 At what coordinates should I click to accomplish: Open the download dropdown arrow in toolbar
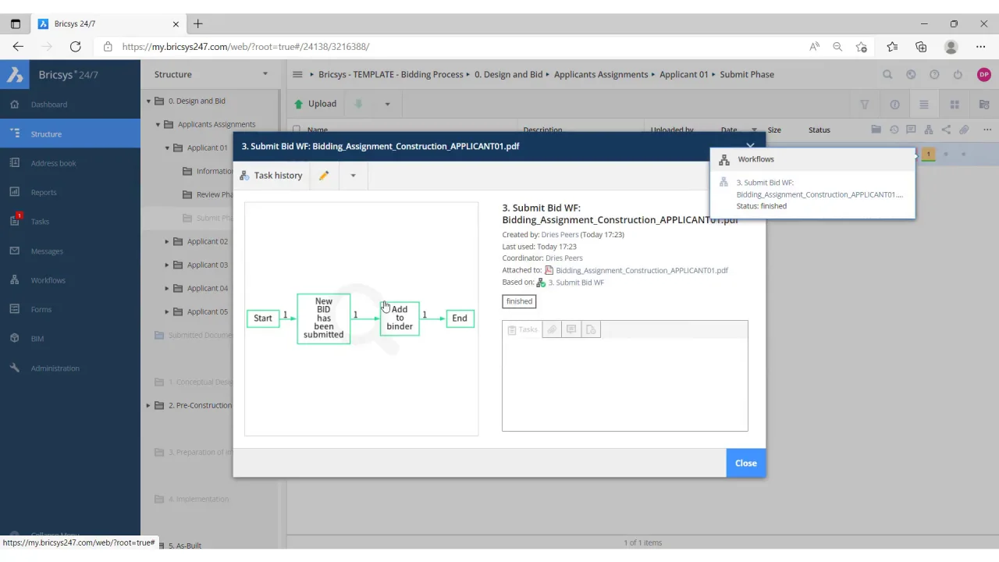387,104
